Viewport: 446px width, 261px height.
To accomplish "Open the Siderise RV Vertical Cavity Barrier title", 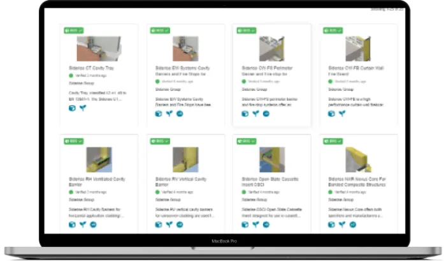I will (x=181, y=182).
